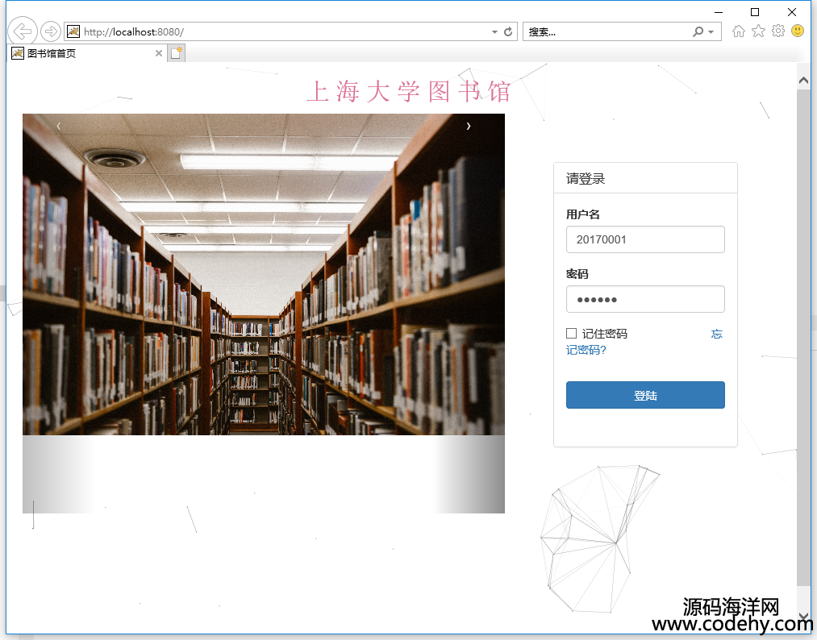Click the 请登录 panel heading
The height and width of the screenshot is (640, 817).
tap(586, 179)
